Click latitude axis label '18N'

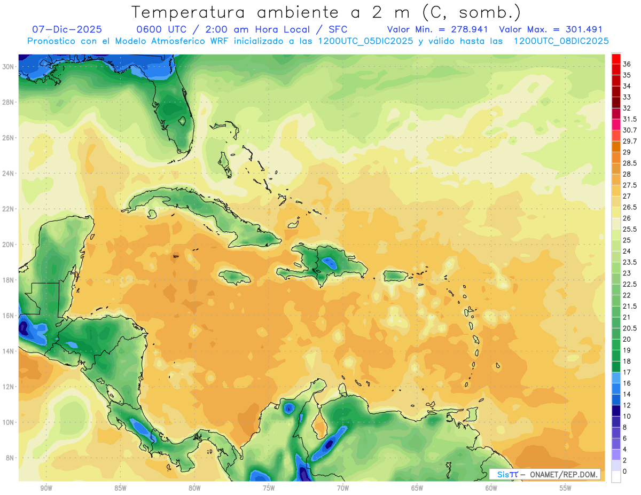tap(9, 280)
